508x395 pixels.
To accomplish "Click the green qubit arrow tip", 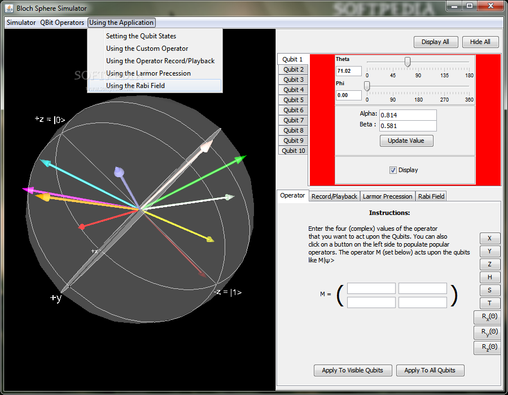I will [x=241, y=159].
